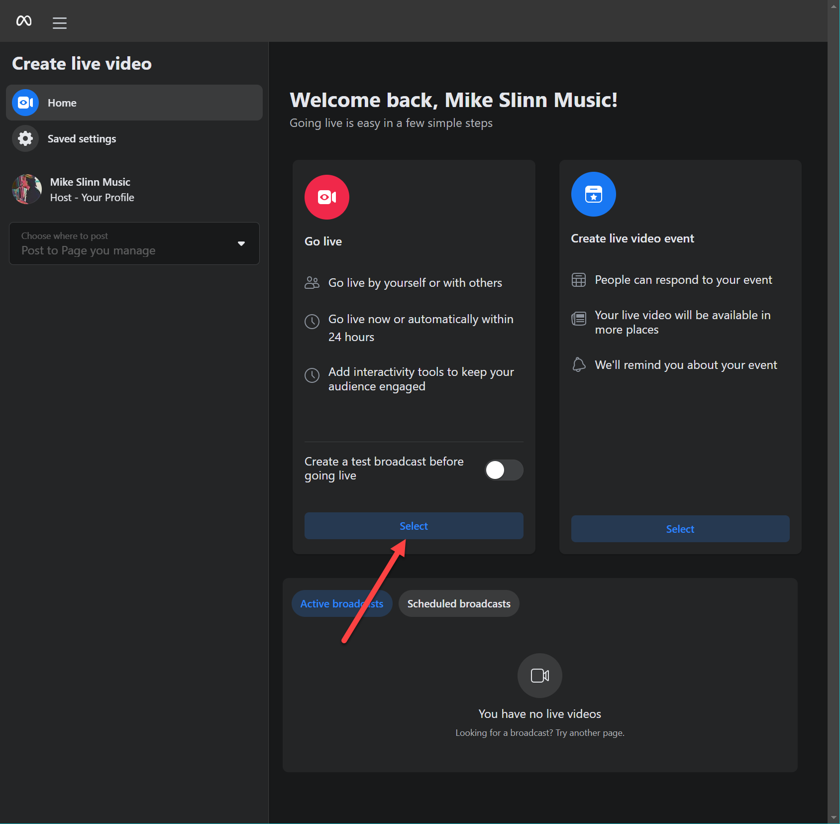This screenshot has width=840, height=824.
Task: Open the hamburger menu
Action: tap(60, 23)
